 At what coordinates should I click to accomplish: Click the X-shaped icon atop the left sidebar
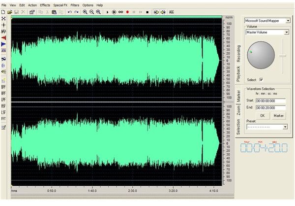coord(3,19)
